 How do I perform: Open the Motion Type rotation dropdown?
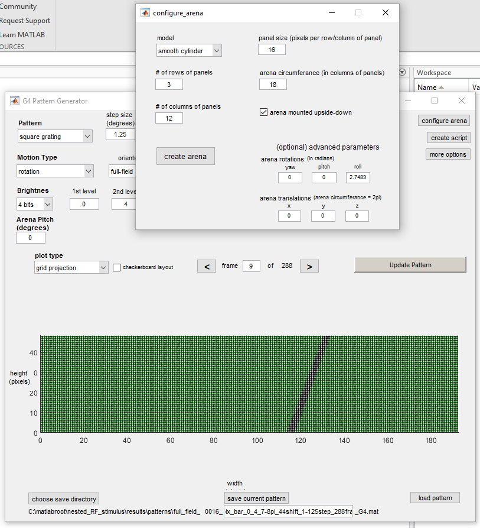point(55,171)
